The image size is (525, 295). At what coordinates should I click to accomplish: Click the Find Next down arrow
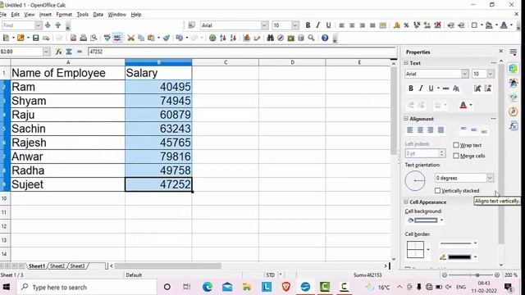click(48, 25)
